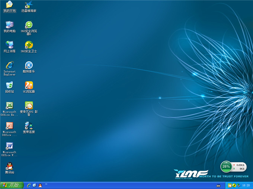This screenshot has width=253, height=189.
Task: Select the 迅雷精简版 desktop shortcut
Action: click(29, 5)
